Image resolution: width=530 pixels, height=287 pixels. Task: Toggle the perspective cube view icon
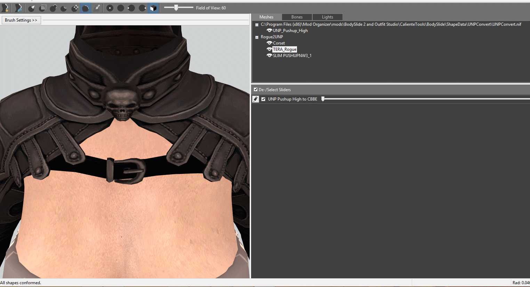(153, 8)
